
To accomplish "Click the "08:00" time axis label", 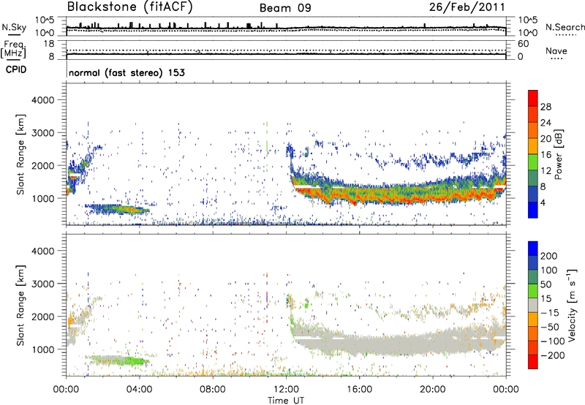I will (x=212, y=390).
